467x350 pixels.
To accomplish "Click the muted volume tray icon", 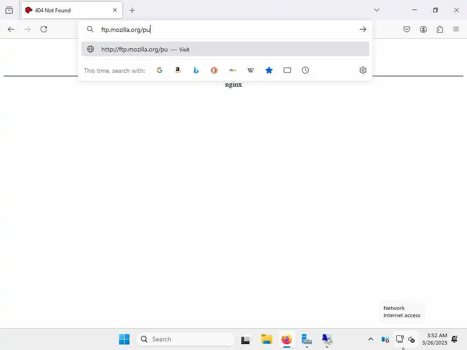I will click(x=411, y=339).
